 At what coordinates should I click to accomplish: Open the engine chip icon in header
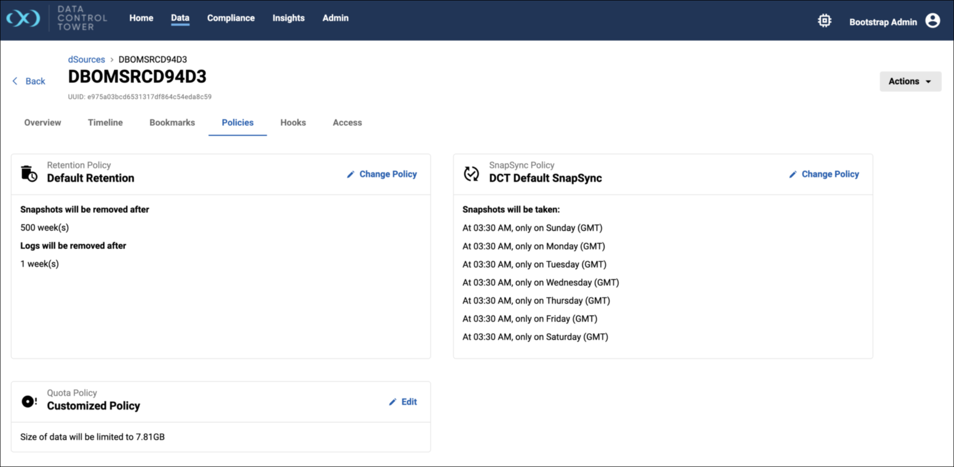coord(824,21)
